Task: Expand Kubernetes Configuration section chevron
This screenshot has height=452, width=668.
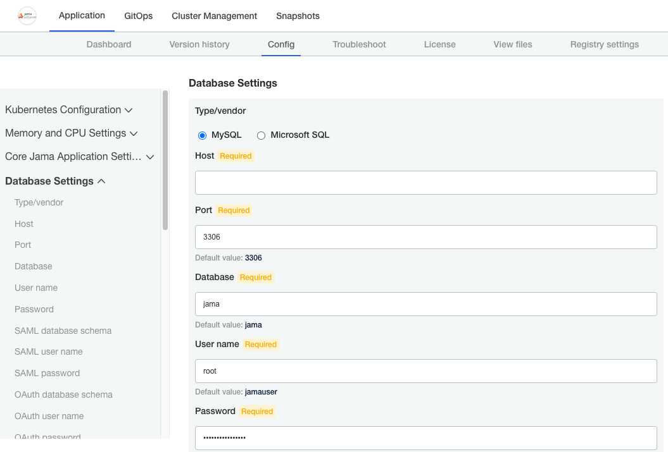Action: (x=129, y=110)
